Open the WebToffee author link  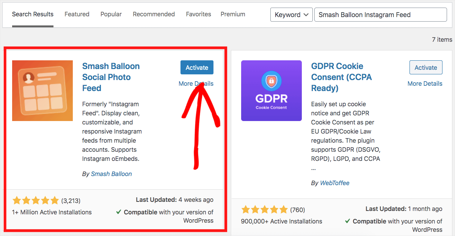point(335,183)
